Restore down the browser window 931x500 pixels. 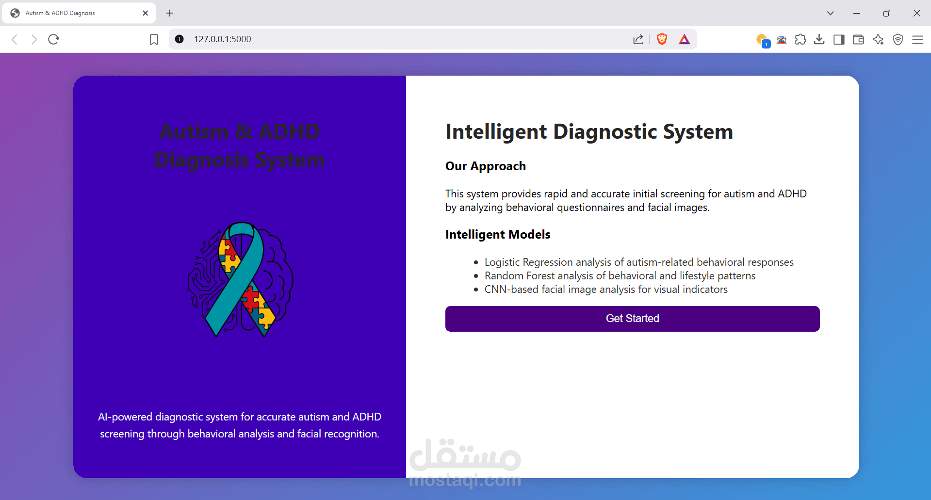886,13
